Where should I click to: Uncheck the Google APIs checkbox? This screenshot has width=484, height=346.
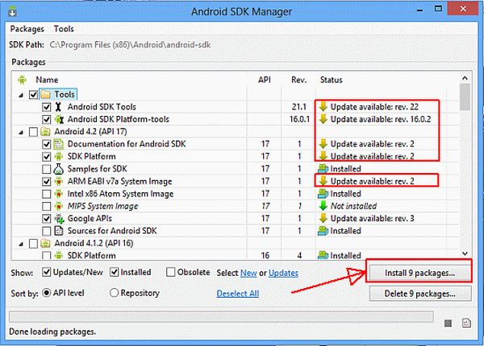[x=46, y=219]
